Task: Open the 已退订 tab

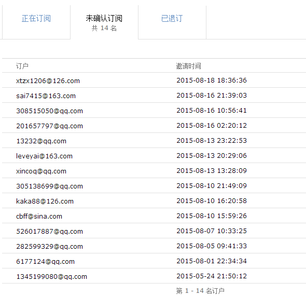Action: click(x=172, y=19)
